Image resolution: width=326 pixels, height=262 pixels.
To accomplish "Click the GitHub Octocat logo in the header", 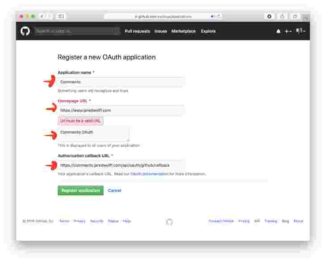I will point(25,31).
